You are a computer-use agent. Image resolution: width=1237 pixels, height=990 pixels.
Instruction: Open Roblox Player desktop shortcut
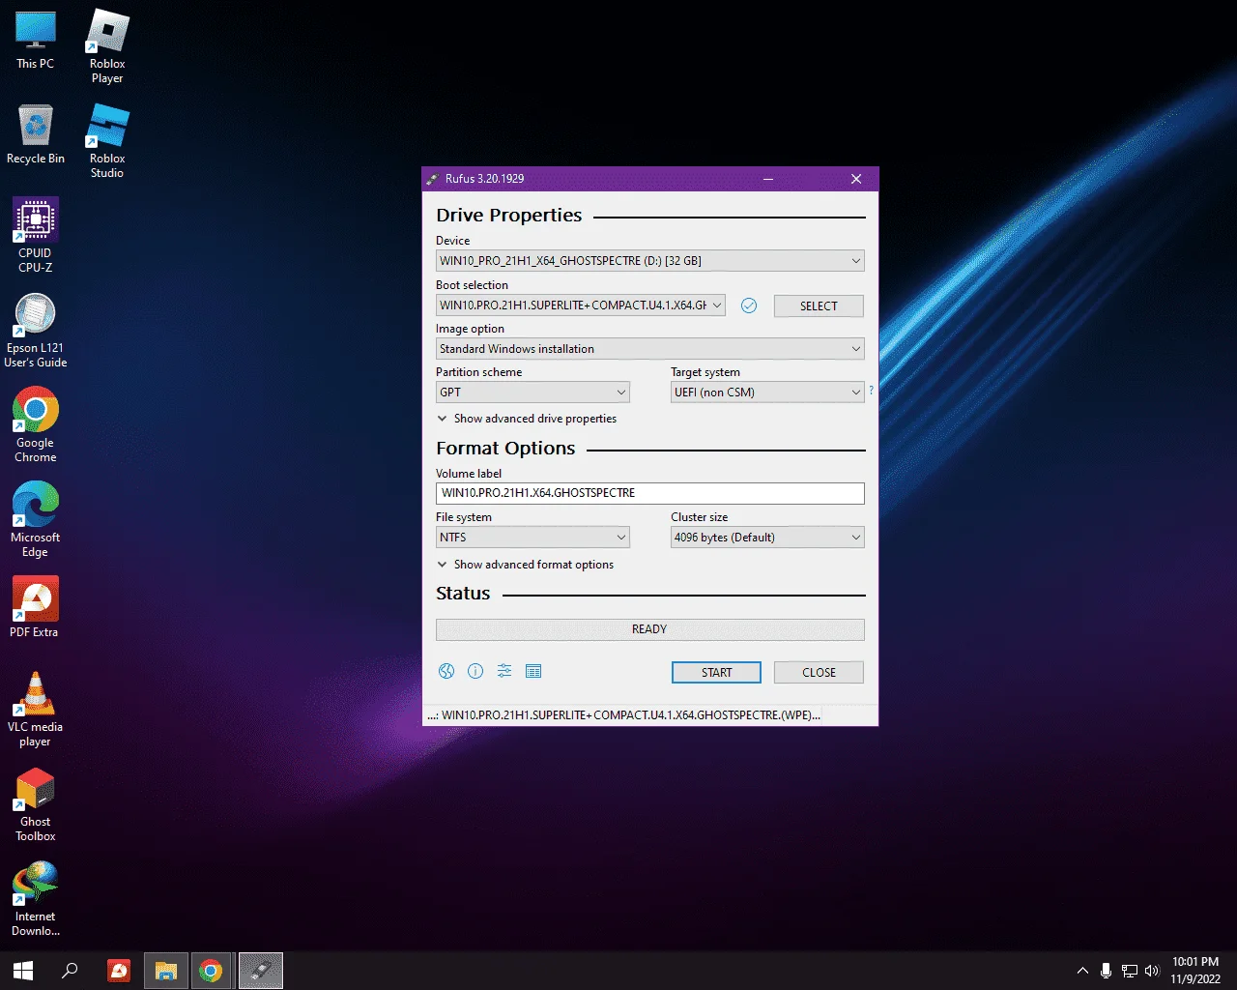click(x=107, y=46)
